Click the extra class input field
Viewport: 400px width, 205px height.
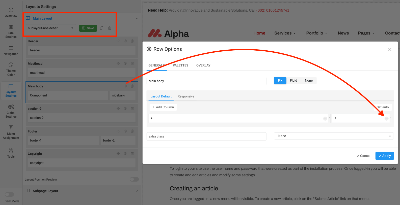point(206,136)
